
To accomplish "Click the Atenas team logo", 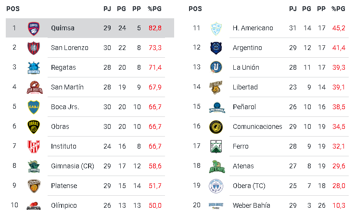I will coord(216,166).
